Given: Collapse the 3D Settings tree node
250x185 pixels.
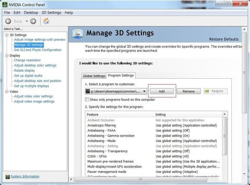Looking at the screenshot, I should tap(7, 35).
